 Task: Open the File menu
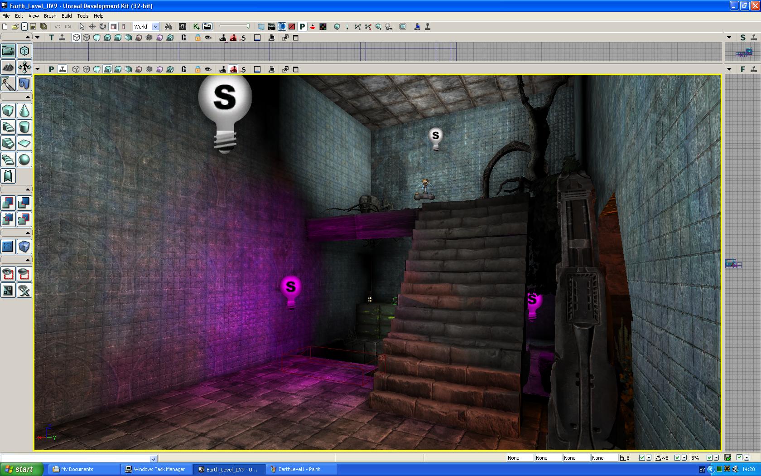click(x=6, y=16)
